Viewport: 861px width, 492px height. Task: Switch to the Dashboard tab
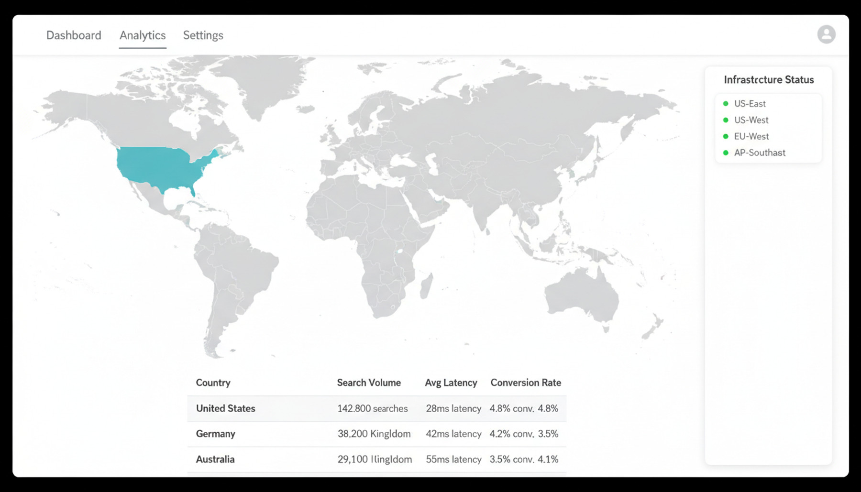click(74, 35)
